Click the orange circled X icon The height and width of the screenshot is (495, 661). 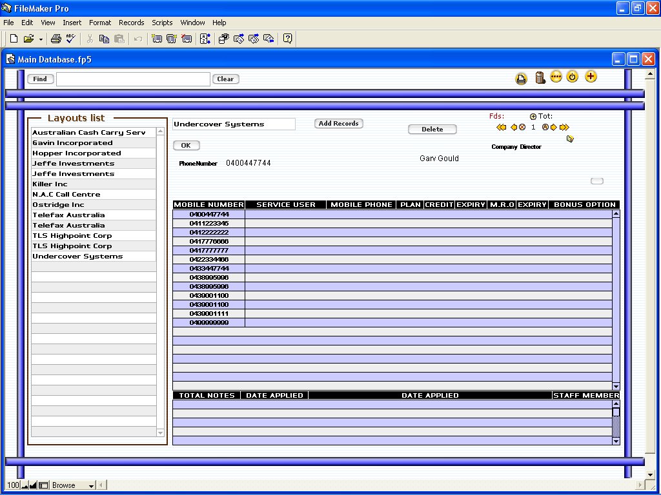click(522, 127)
